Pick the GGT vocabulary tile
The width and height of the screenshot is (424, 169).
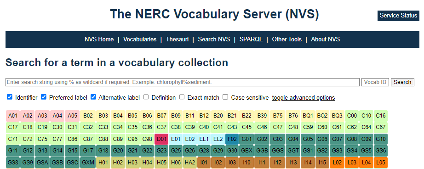(x=293, y=151)
